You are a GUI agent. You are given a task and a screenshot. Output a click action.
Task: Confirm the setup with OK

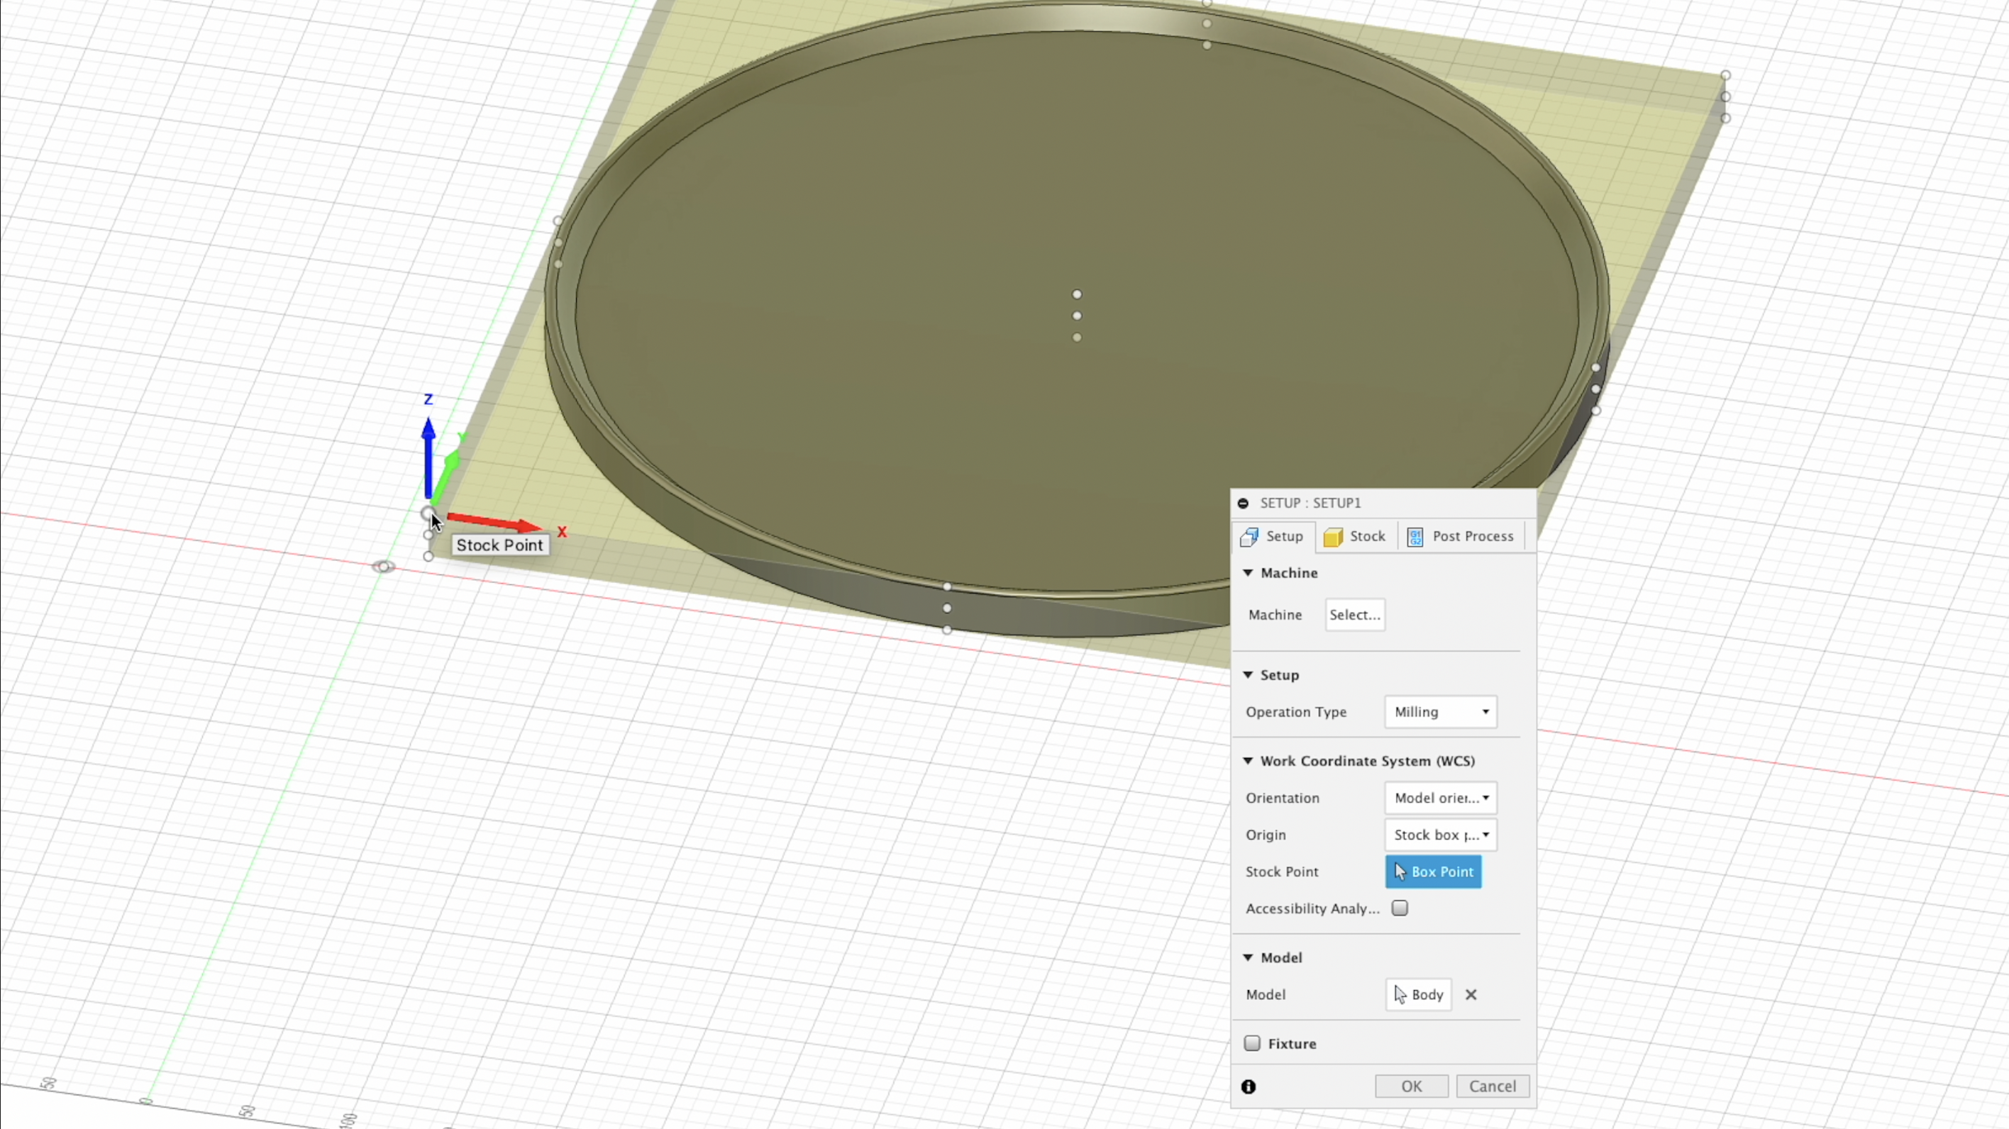click(x=1411, y=1086)
